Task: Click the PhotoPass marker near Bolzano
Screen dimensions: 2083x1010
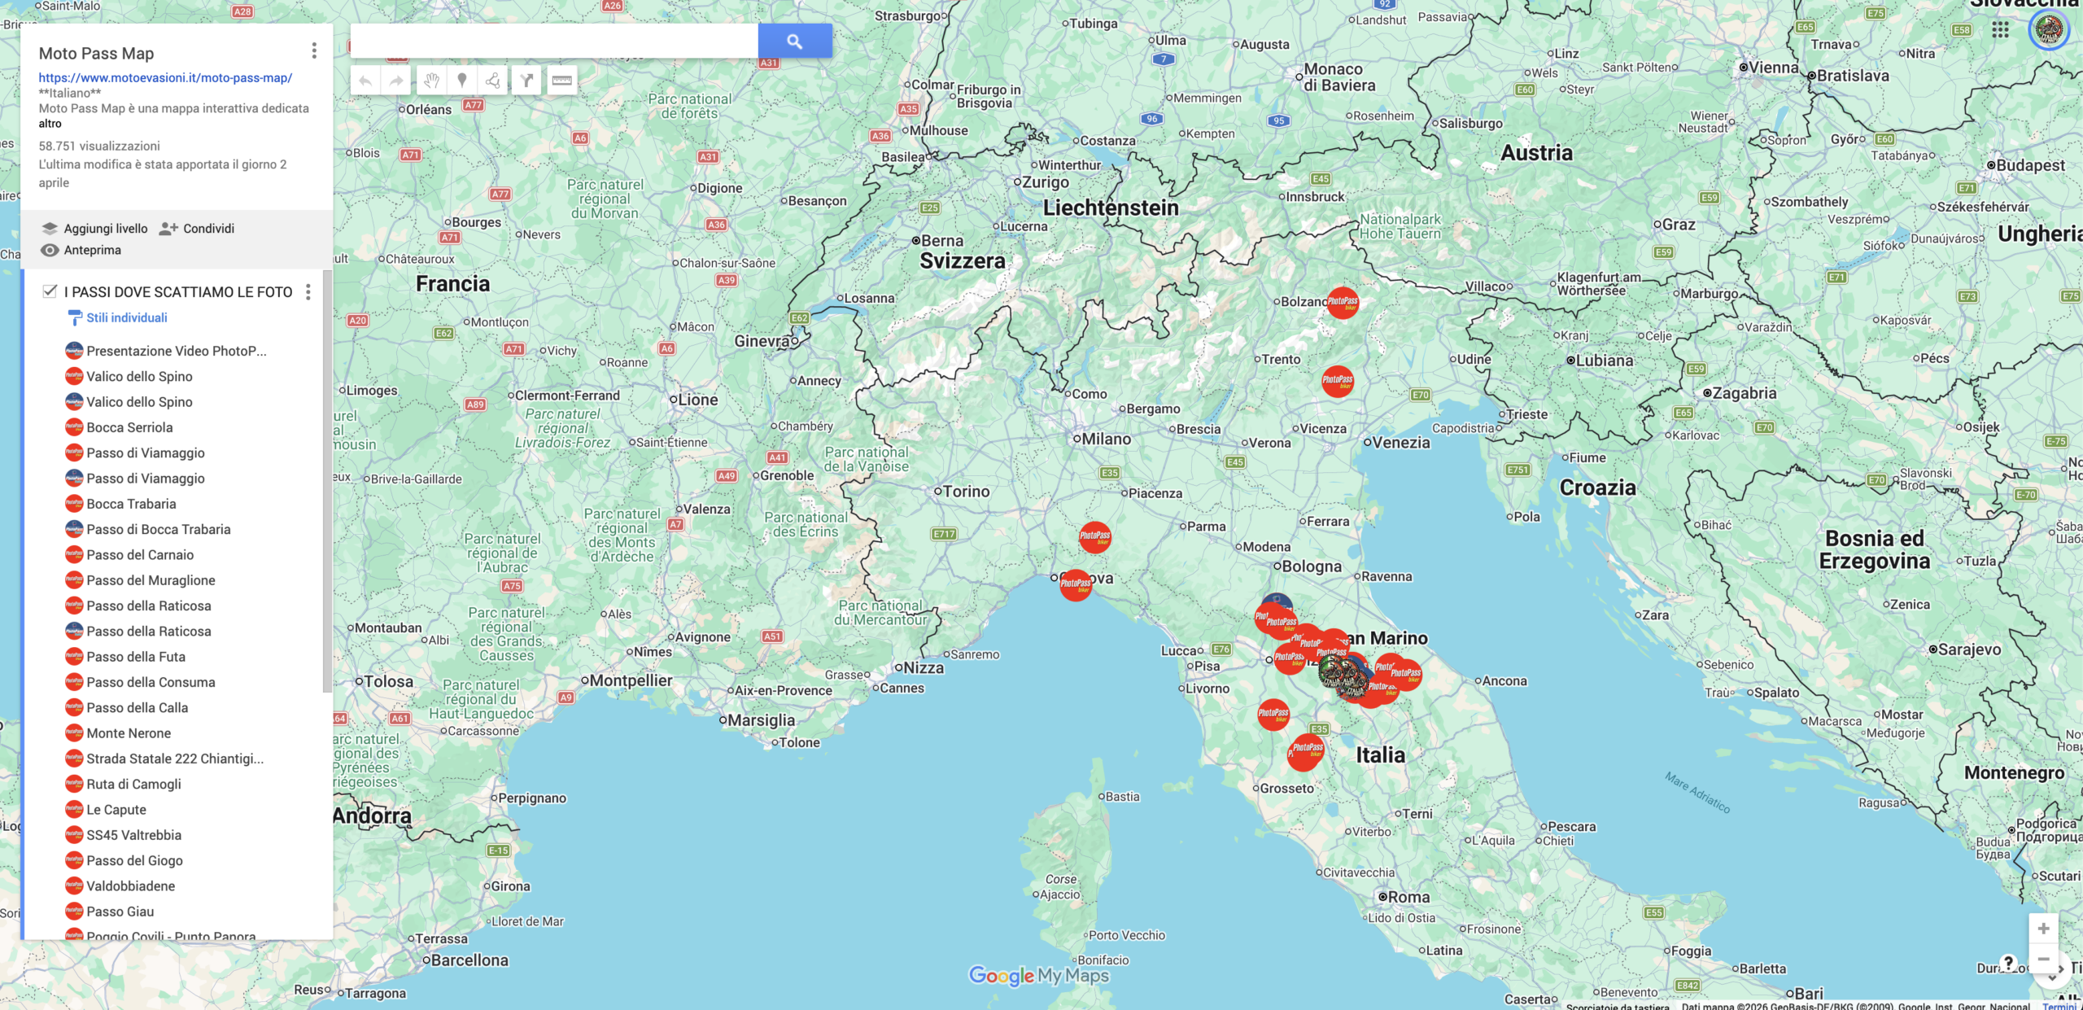Action: [1343, 303]
